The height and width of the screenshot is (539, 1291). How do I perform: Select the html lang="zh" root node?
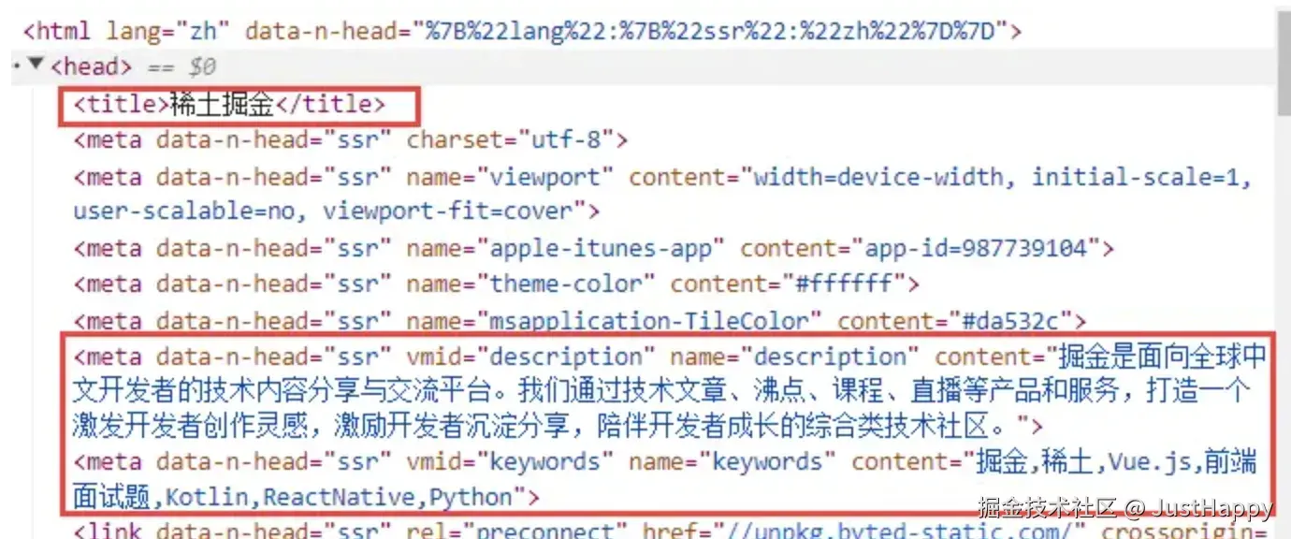pos(522,30)
